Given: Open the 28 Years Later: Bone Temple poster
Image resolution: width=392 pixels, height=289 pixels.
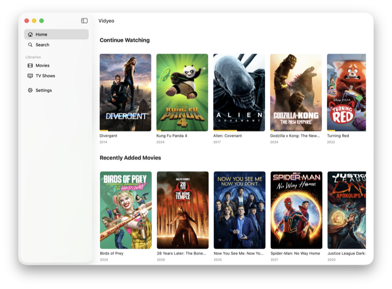Looking at the screenshot, I should click(183, 210).
